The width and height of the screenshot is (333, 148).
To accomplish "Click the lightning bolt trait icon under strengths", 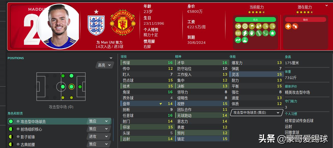I will click(x=245, y=33).
